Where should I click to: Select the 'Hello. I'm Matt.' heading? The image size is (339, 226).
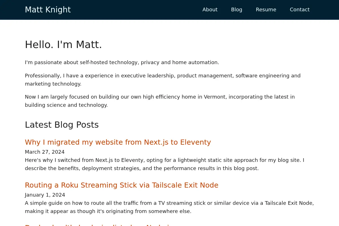pyautogui.click(x=63, y=45)
